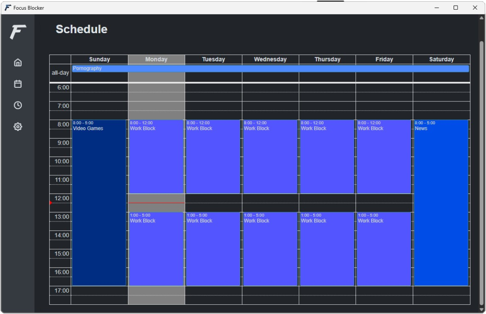Viewport: 486px width, 314px height.
Task: Open Sunday's Video Games block
Action: point(99,202)
